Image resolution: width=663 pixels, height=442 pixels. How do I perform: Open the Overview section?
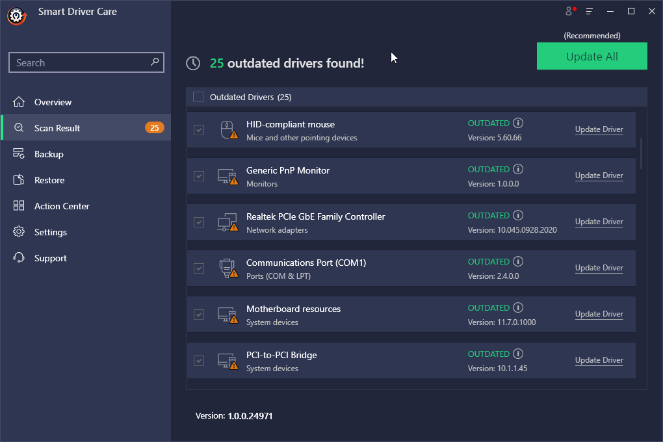[53, 102]
